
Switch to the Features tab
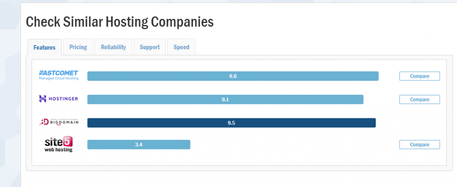[45, 47]
